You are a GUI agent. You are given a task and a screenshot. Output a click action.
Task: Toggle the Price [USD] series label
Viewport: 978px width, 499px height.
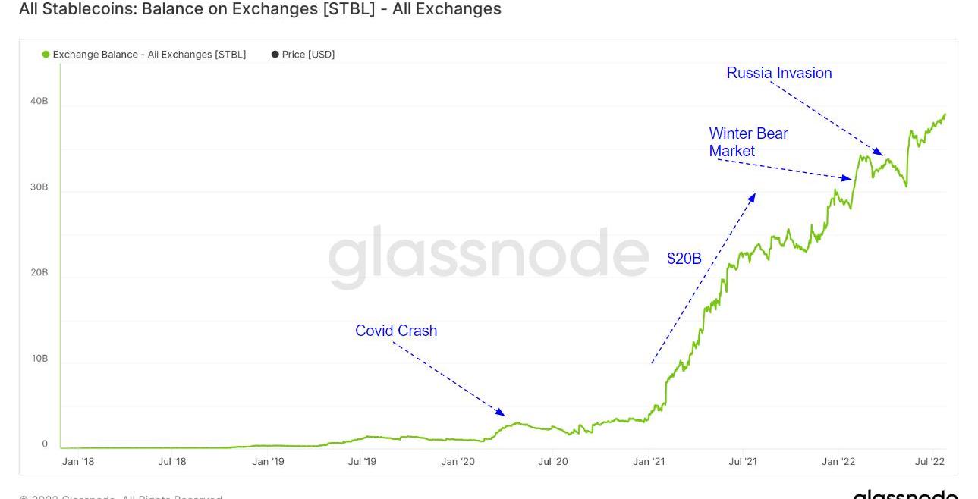pyautogui.click(x=308, y=55)
